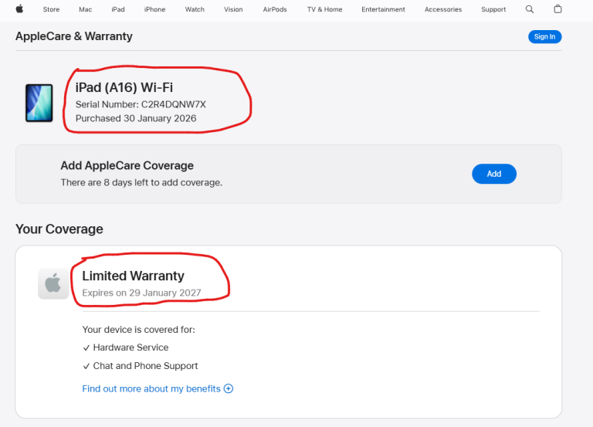Viewport: 593px width, 427px height.
Task: Select iPhone in the navigation bar
Action: (154, 9)
